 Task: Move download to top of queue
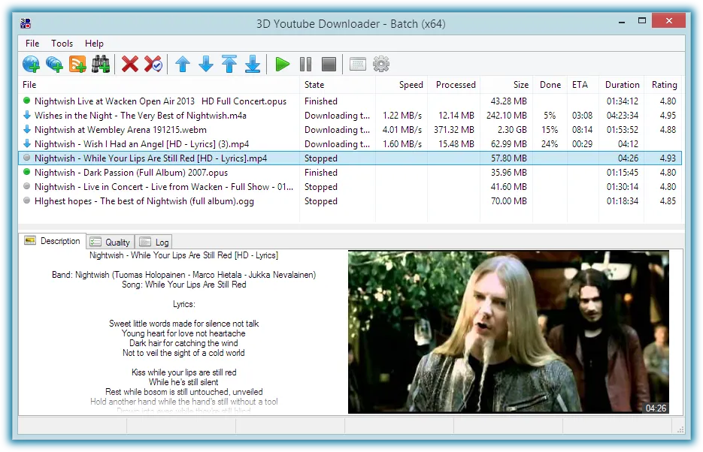click(229, 64)
